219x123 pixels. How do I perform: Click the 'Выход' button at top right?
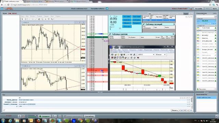click(215, 9)
